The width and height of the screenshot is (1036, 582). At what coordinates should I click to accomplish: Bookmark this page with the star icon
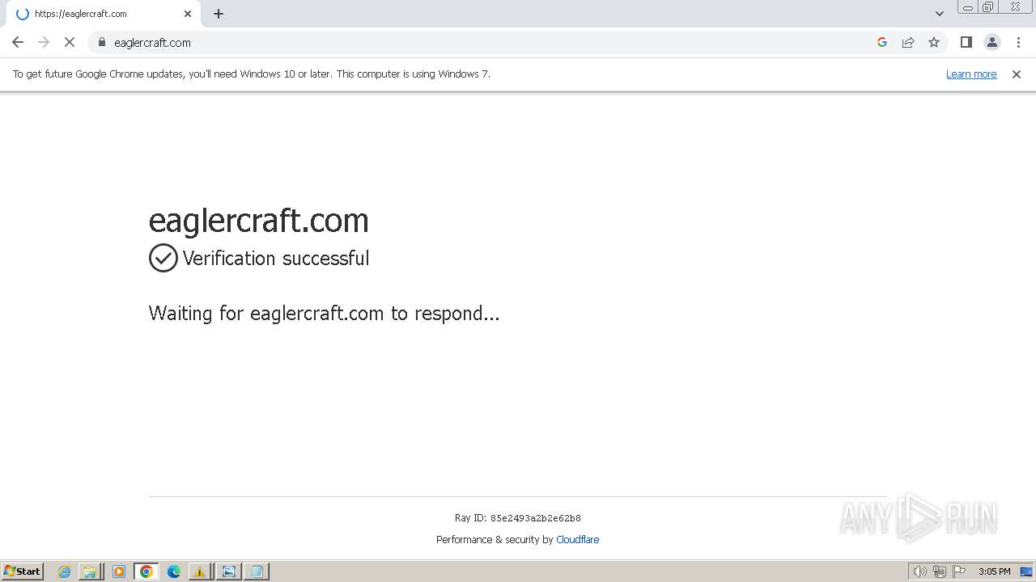point(934,42)
